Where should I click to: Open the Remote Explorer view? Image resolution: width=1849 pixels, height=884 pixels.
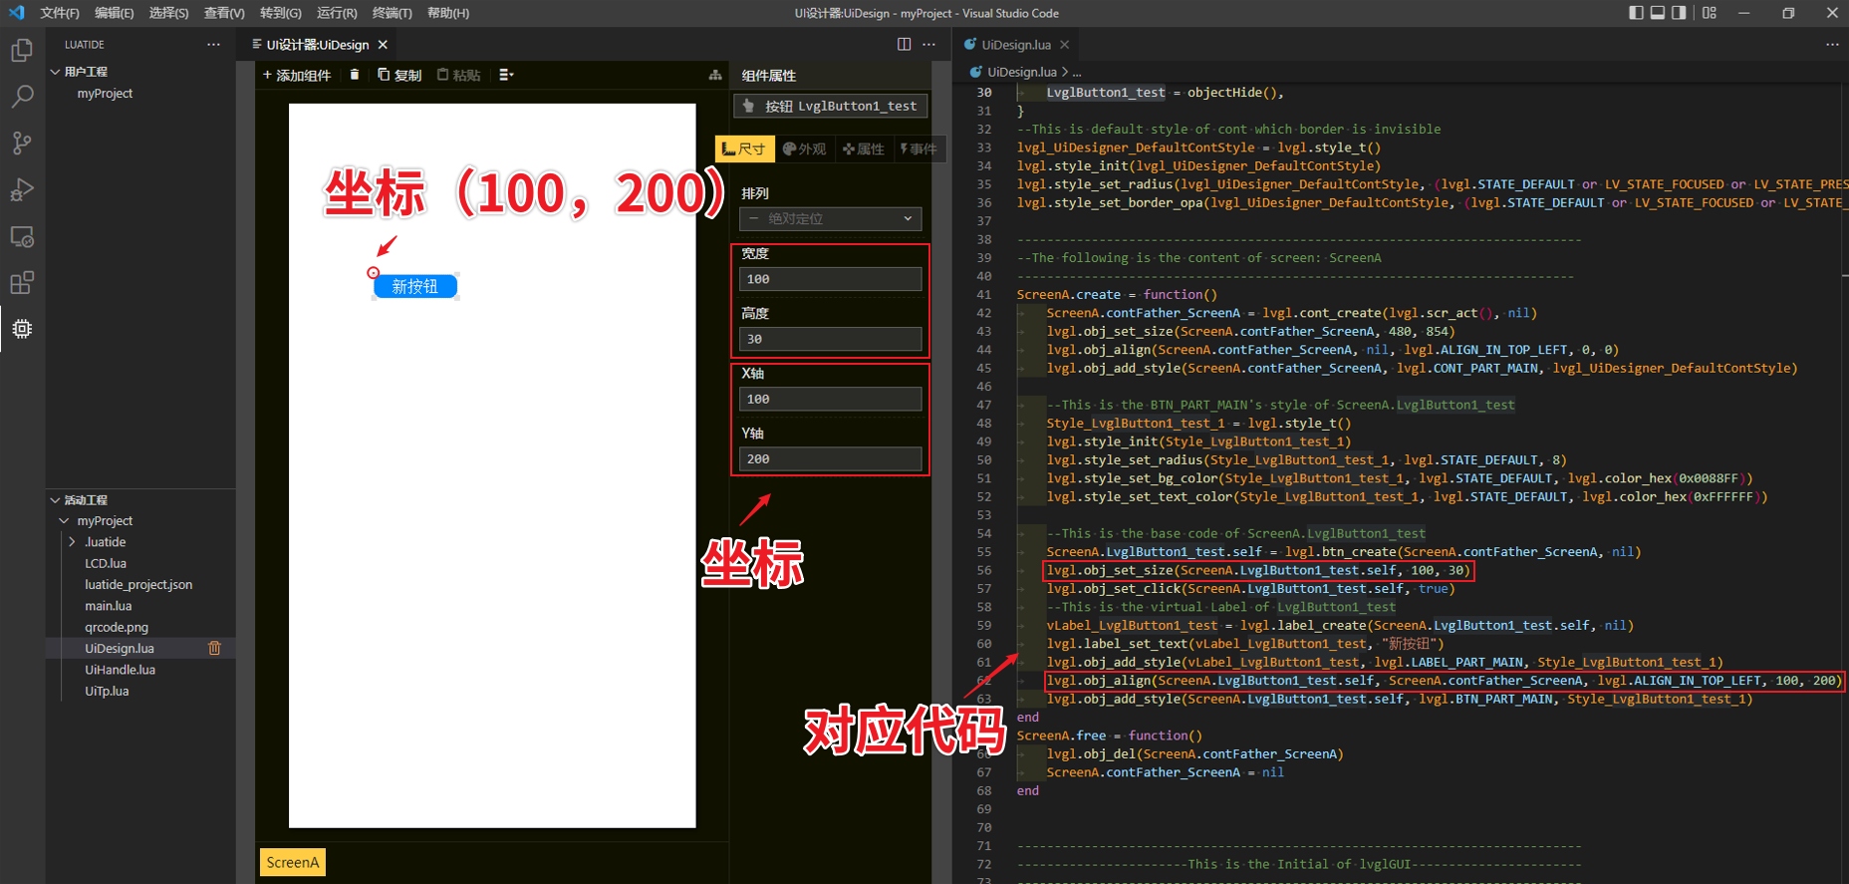click(x=22, y=236)
